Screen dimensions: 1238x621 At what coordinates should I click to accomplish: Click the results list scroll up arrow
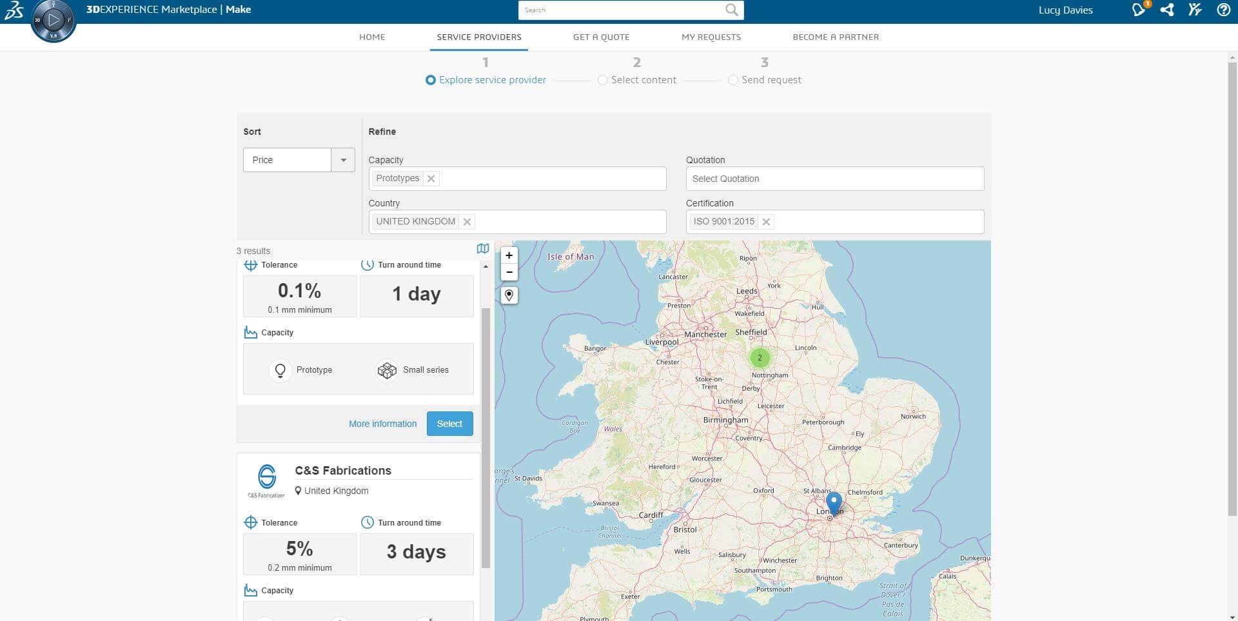pos(486,266)
